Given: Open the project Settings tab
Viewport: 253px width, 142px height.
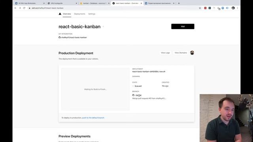Looking at the screenshot, I should click(x=92, y=14).
